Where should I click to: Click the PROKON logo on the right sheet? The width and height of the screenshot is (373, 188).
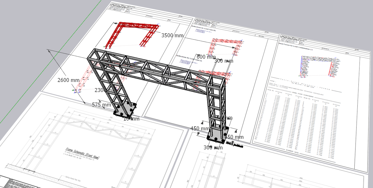(x=289, y=38)
